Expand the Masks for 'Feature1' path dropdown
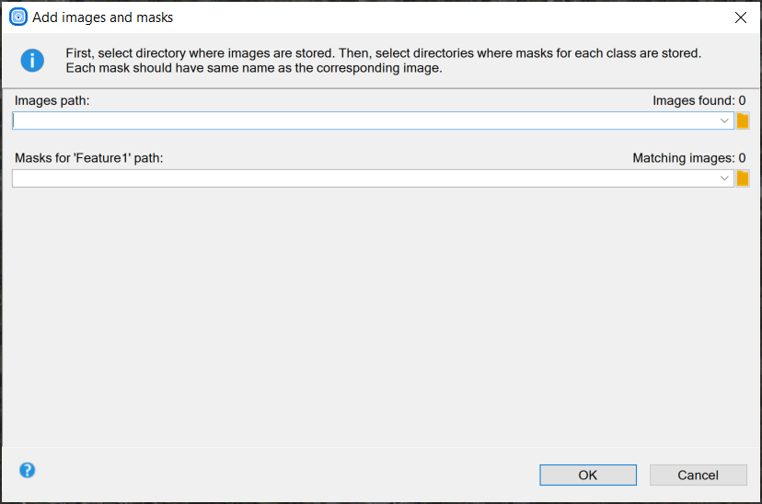The image size is (762, 504). (724, 178)
